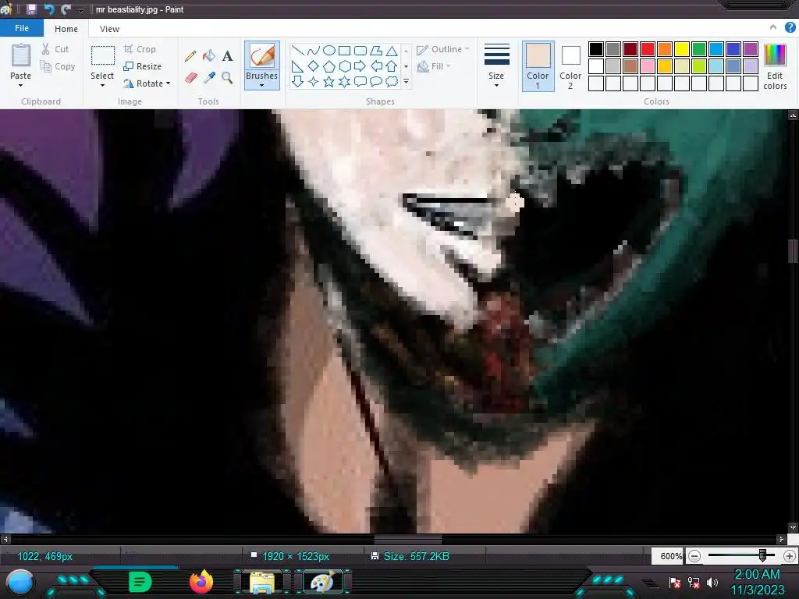
Task: Open the Customize Quick Access Toolbar arrow
Action: click(x=80, y=9)
